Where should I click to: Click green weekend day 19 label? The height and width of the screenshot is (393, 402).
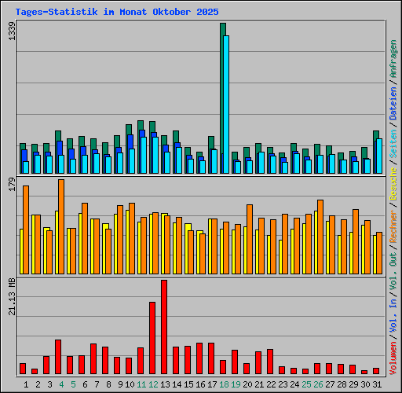236,384
